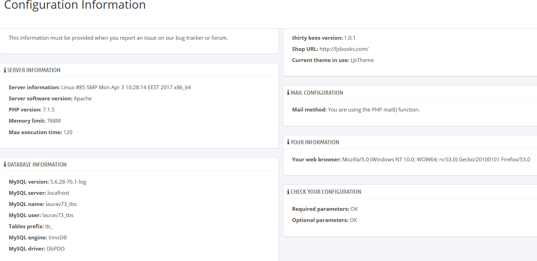The height and width of the screenshot is (261, 537).
Task: Click the info icon beside Mail Configuration
Action: [x=288, y=93]
